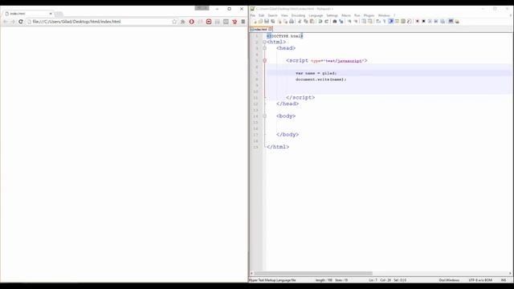The image size is (514, 289).
Task: Cut selection using the scissors icon
Action: pos(300,22)
